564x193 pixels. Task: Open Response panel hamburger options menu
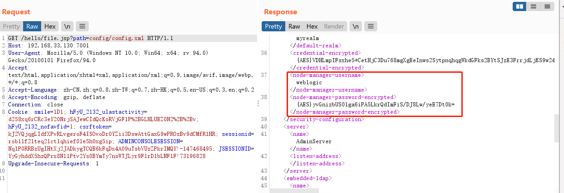[370, 26]
